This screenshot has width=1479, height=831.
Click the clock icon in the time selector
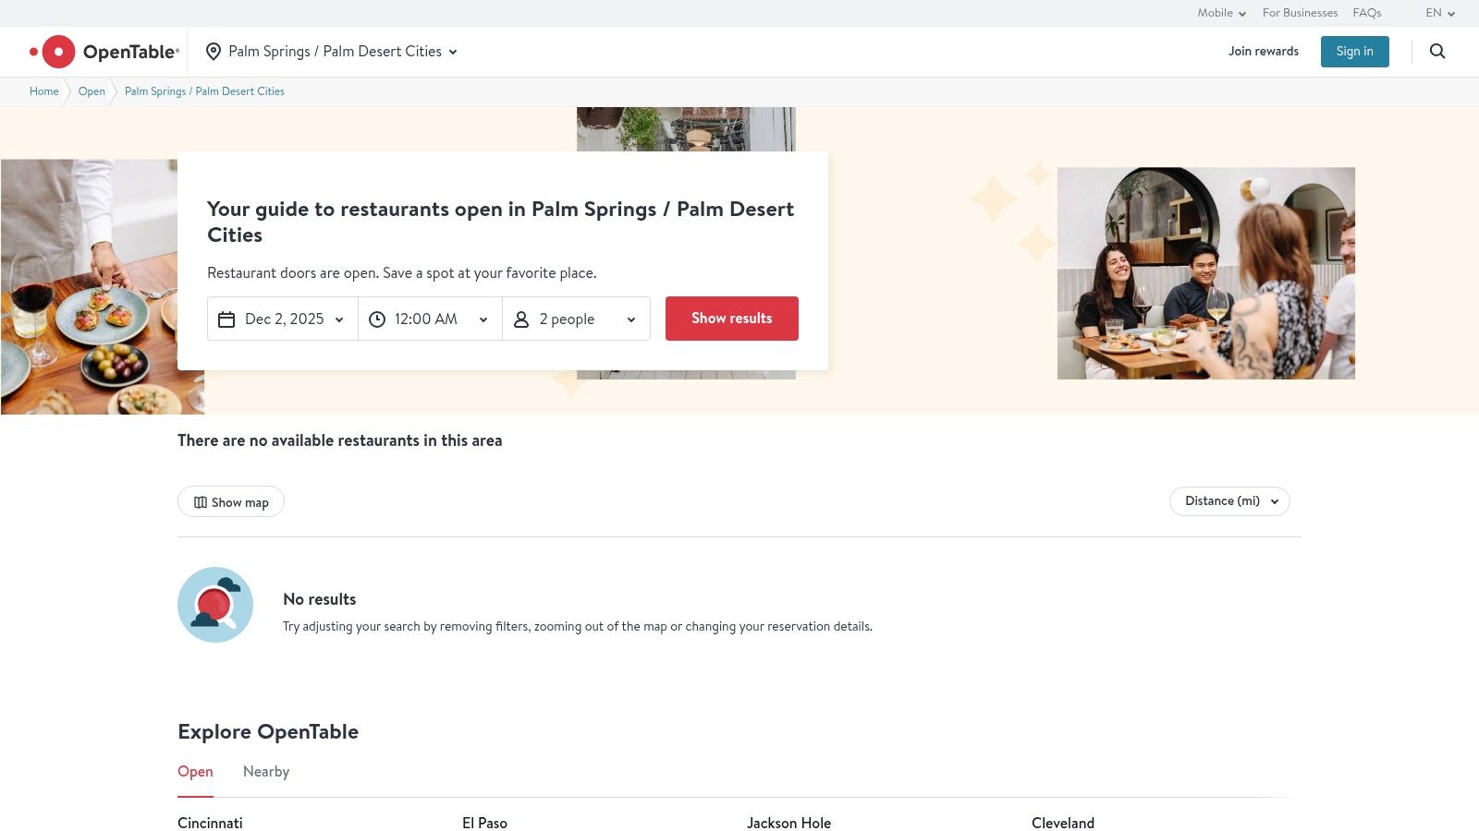377,319
